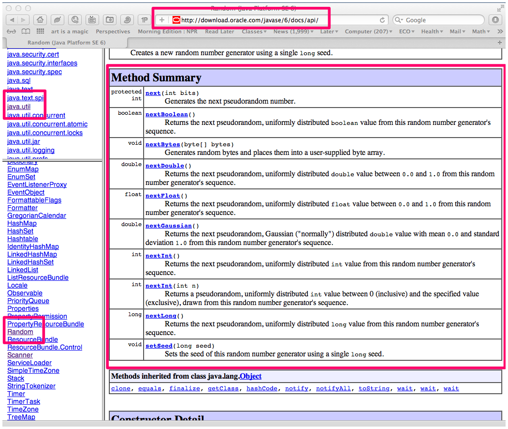The image size is (508, 429).
Task: Expand the Classes bookmarks folder
Action: click(254, 31)
